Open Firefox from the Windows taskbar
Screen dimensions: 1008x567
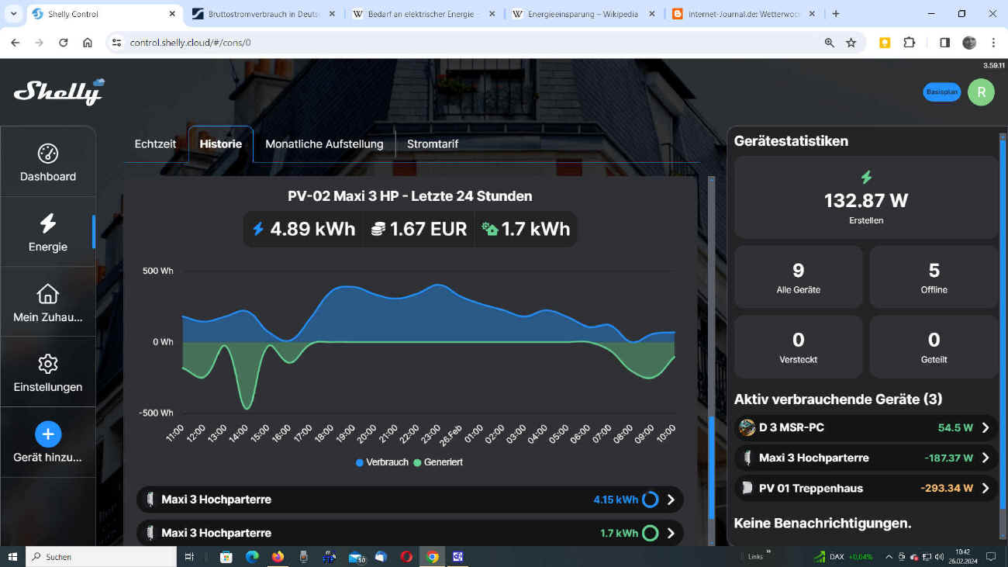pos(278,557)
